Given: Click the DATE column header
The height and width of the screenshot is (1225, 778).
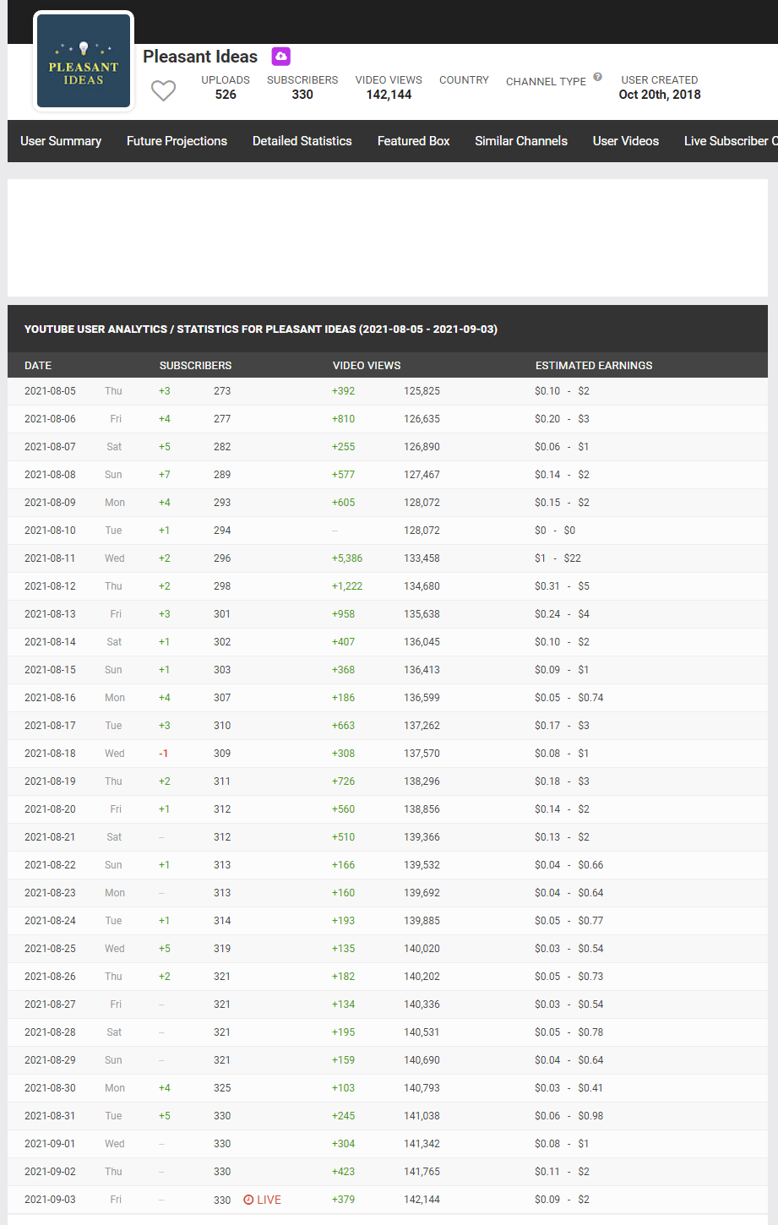Looking at the screenshot, I should [38, 366].
